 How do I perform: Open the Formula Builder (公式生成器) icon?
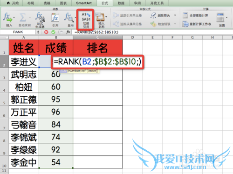pos(40,17)
